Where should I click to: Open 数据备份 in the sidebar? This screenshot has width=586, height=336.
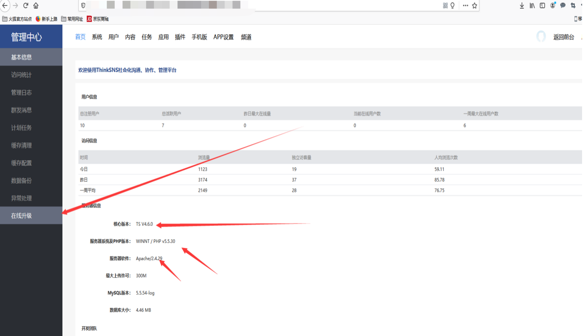pos(31,181)
